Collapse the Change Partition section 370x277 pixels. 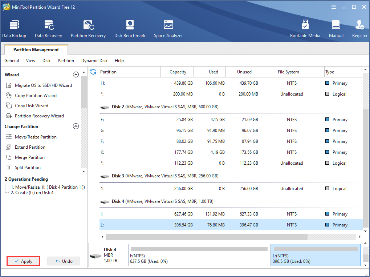[76, 127]
